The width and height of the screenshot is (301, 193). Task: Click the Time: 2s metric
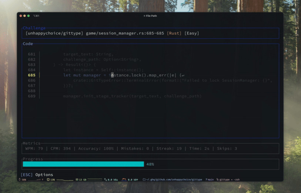point(199,149)
